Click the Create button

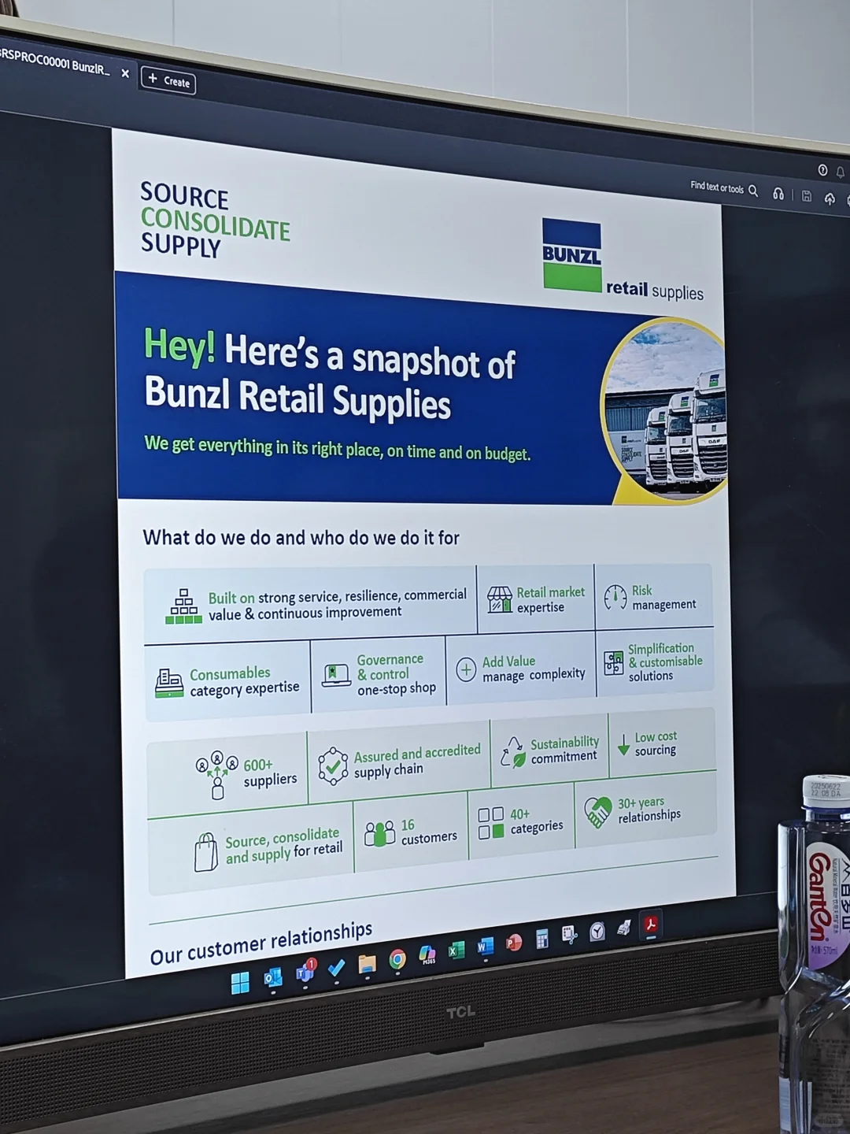click(x=168, y=80)
